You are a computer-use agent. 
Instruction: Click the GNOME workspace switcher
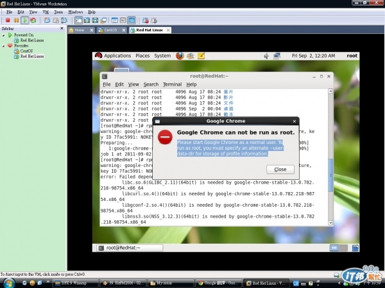(x=338, y=248)
